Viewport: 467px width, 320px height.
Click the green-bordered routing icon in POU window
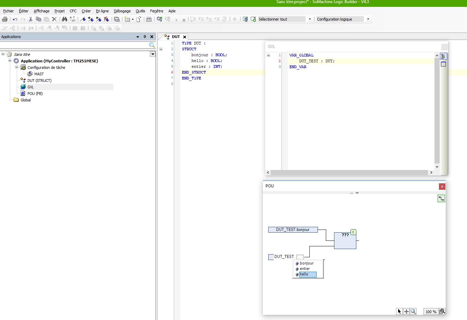(x=441, y=198)
